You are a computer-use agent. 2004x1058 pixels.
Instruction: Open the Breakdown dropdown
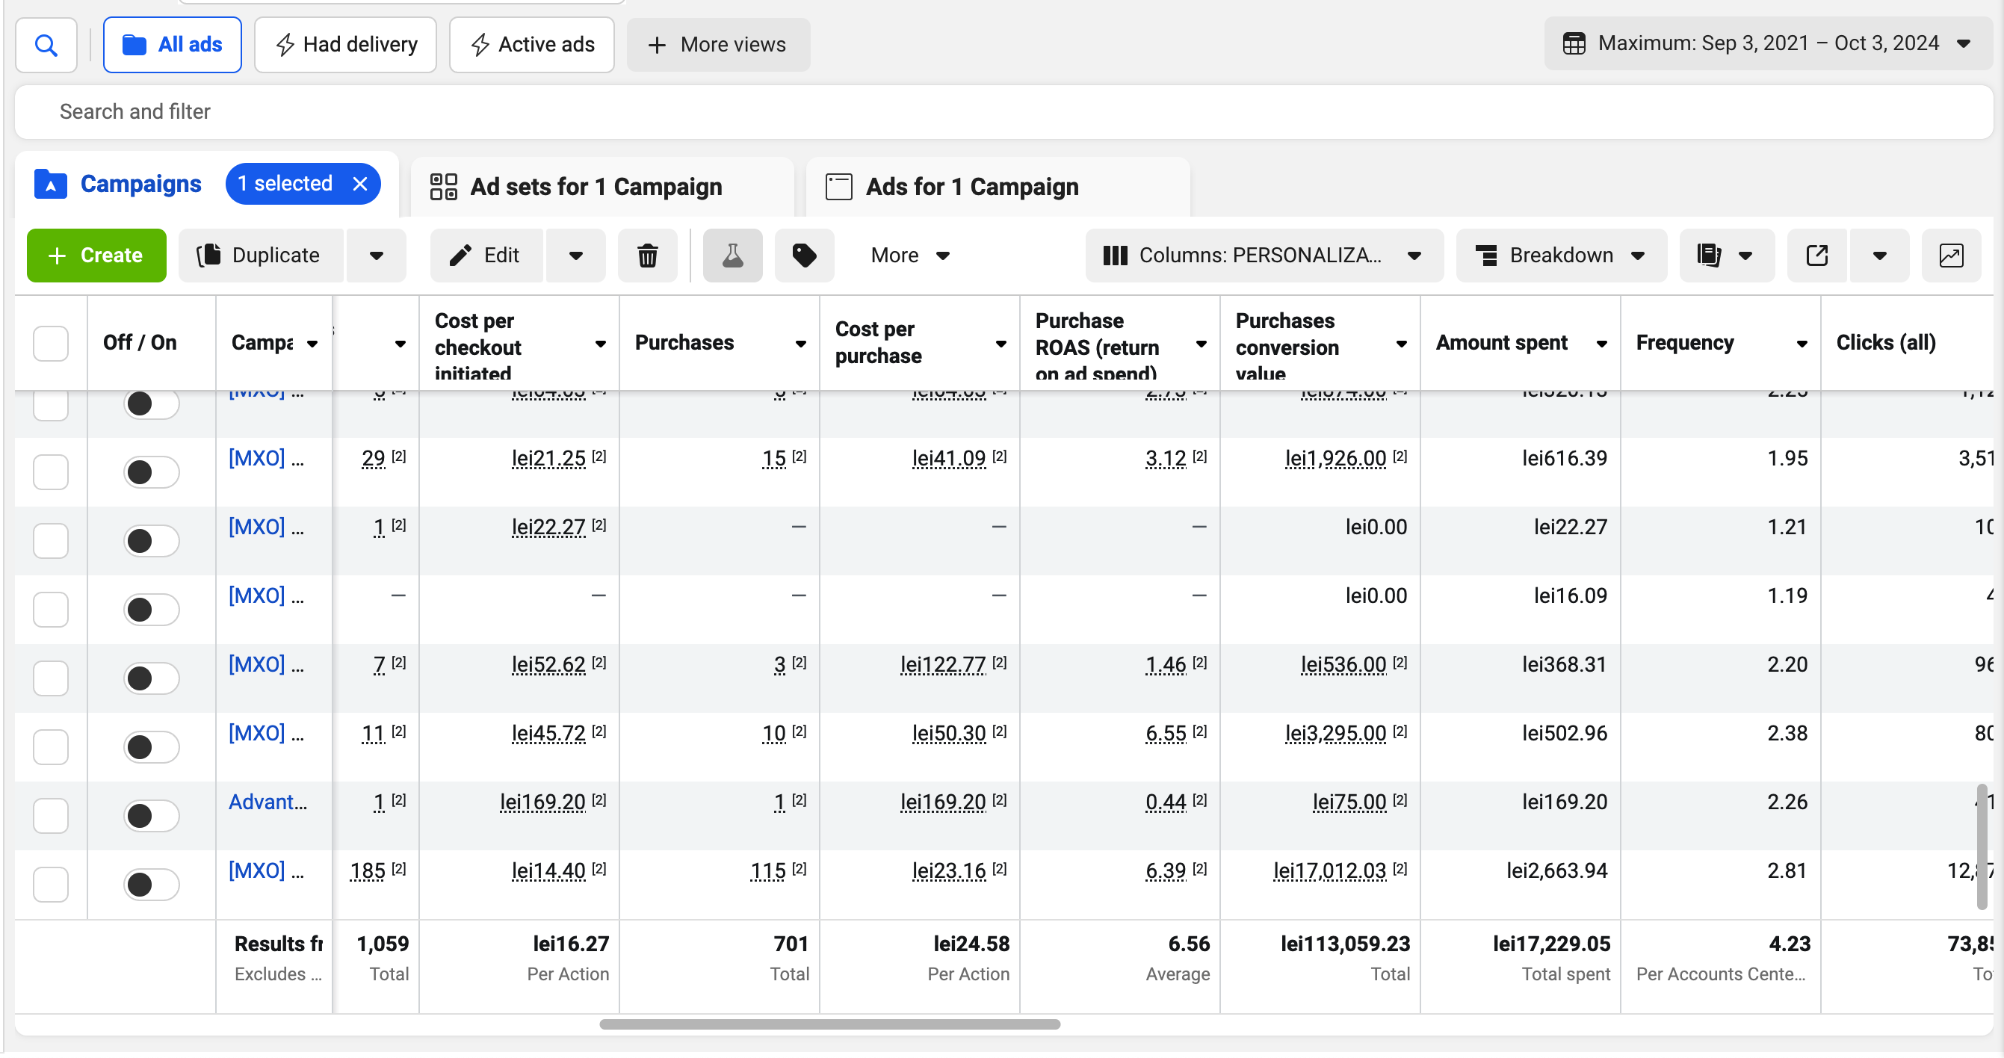click(x=1562, y=256)
